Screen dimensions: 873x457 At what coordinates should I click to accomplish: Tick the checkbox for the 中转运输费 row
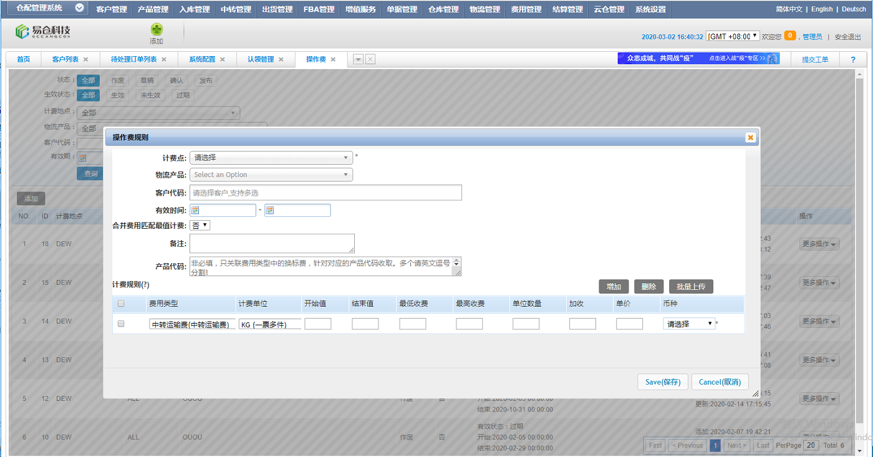point(121,324)
